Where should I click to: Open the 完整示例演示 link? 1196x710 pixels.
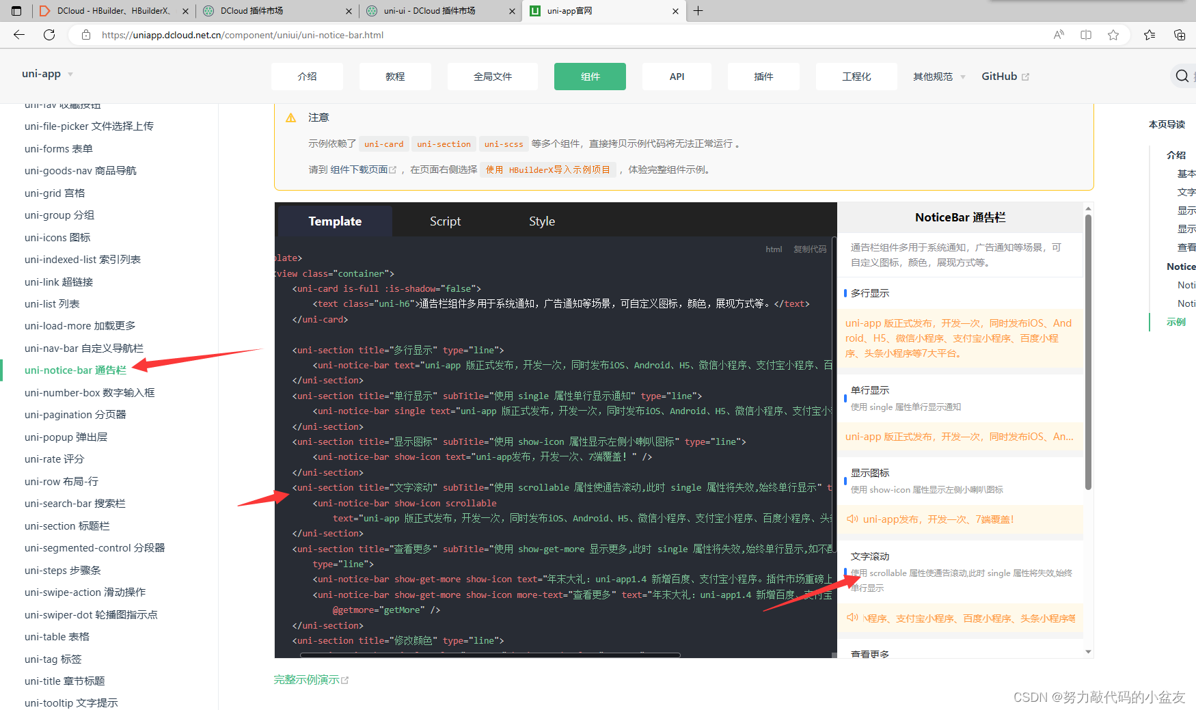(x=311, y=680)
